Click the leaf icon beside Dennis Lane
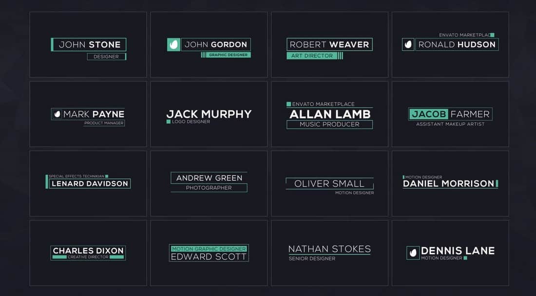536x296 pixels. coord(413,253)
